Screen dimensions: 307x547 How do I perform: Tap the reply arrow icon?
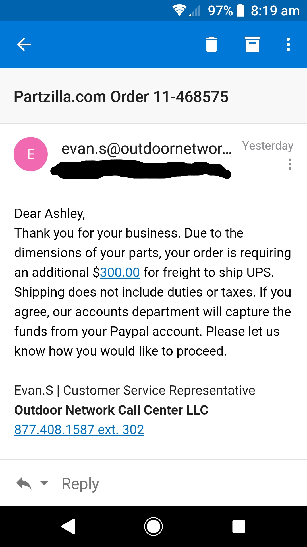tap(24, 483)
